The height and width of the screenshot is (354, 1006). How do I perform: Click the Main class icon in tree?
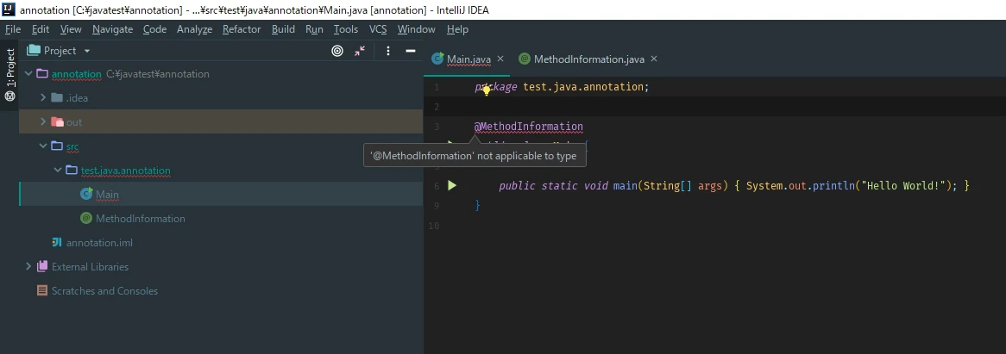(86, 194)
